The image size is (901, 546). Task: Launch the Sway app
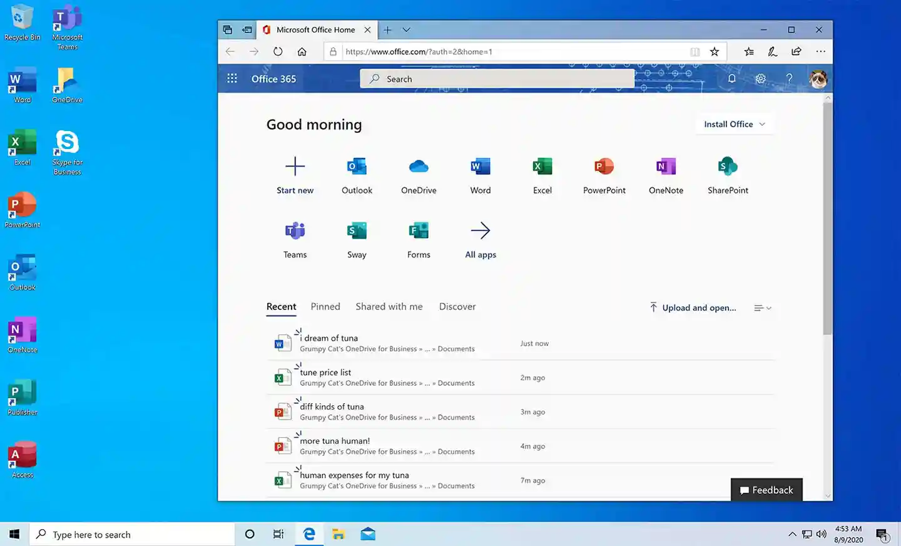click(357, 231)
